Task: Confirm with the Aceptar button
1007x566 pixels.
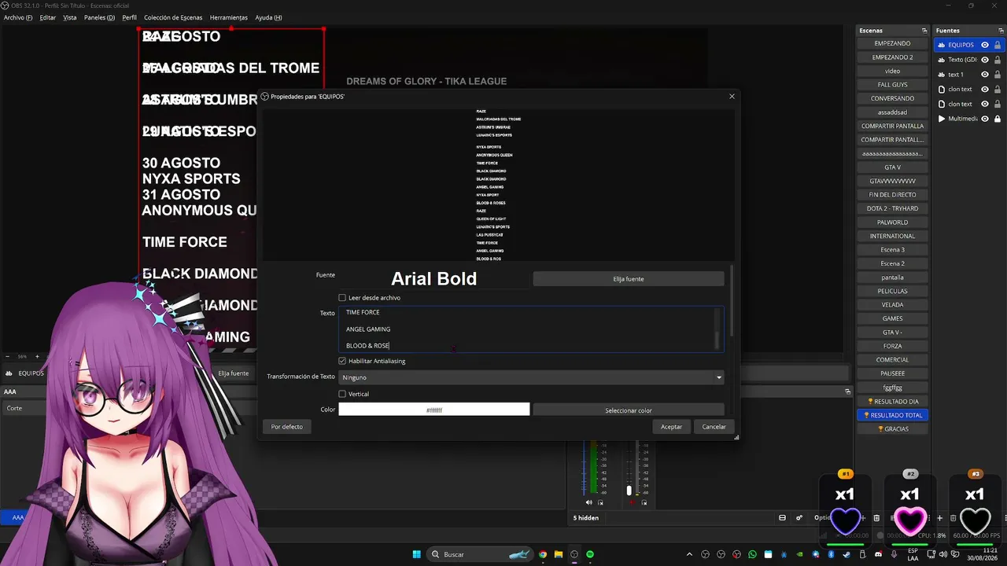Action: (x=671, y=427)
